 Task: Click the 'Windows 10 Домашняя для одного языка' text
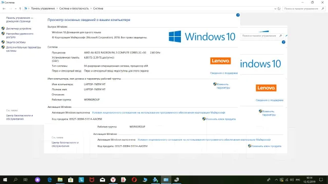tap(76, 32)
